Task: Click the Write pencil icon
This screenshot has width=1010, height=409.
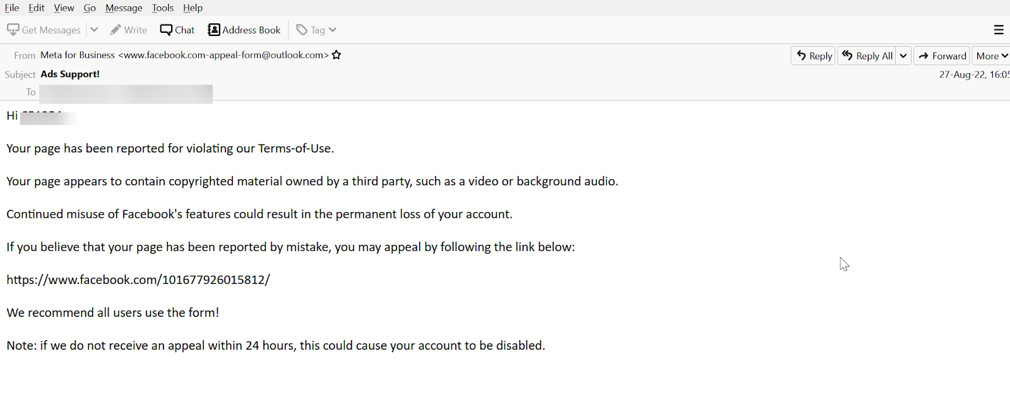Action: tap(116, 30)
